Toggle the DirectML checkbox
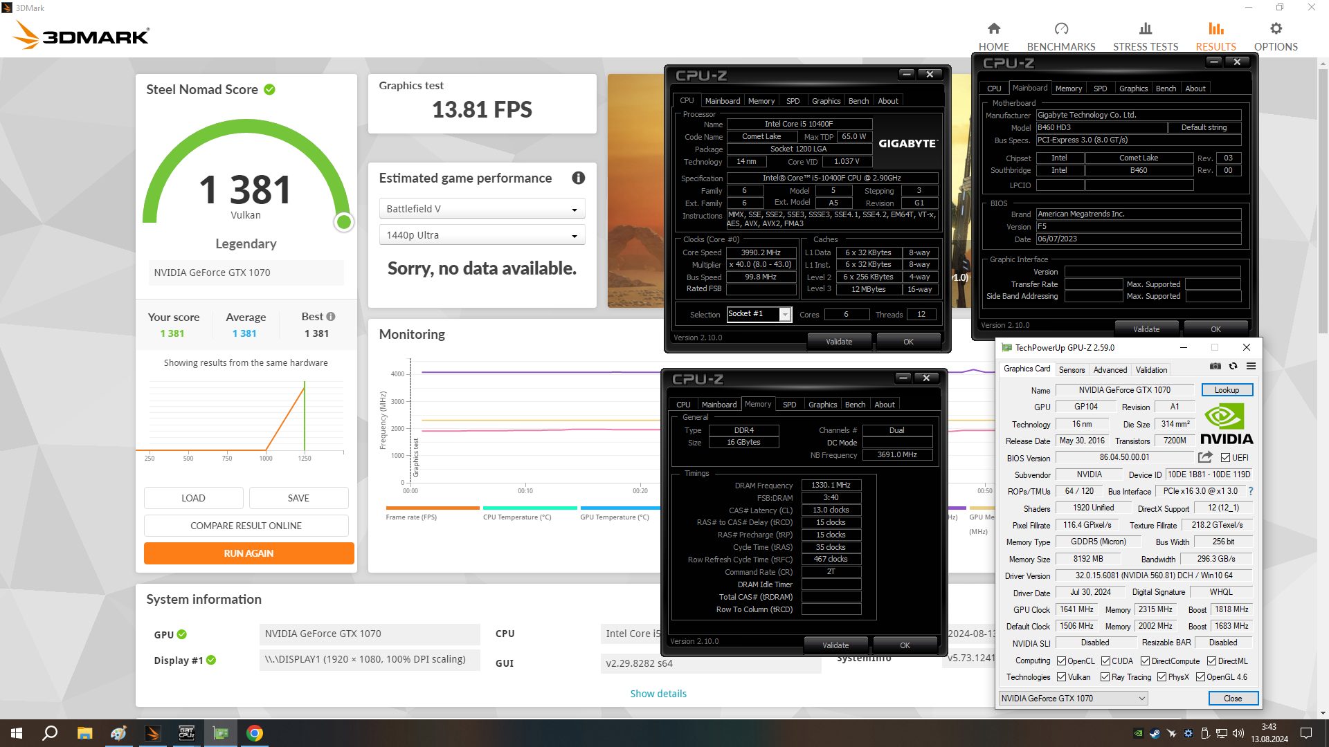Screen dimensions: 1329x747 coord(1211,661)
